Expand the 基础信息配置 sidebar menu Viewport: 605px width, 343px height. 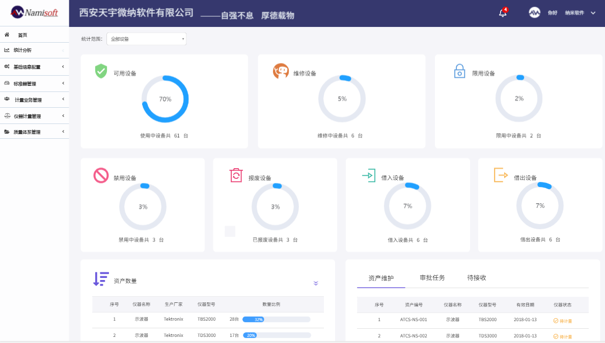tap(34, 67)
